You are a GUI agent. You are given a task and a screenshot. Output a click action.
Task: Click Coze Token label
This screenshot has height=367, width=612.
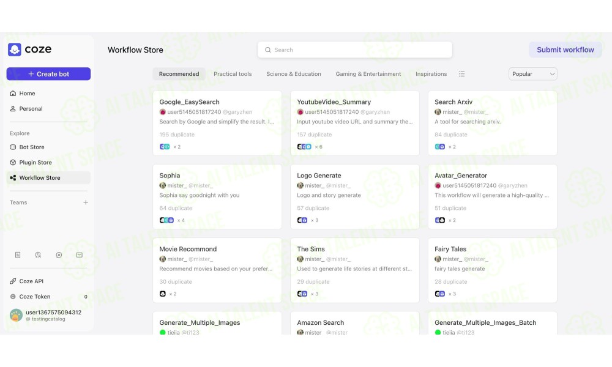(35, 297)
